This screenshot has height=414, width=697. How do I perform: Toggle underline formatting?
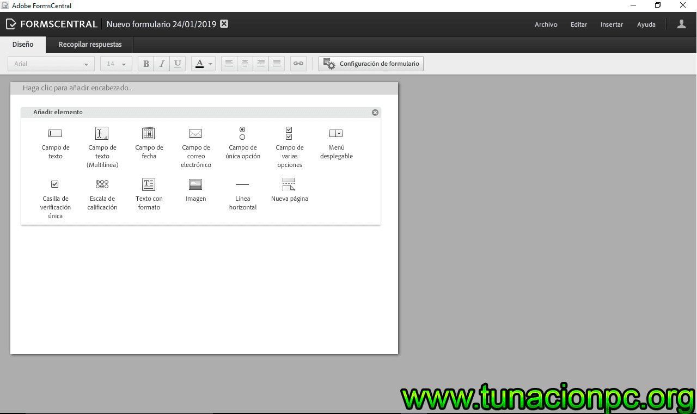coord(178,64)
